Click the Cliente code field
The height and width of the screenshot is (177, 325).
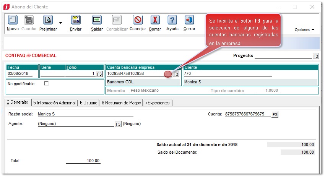pos(227,74)
